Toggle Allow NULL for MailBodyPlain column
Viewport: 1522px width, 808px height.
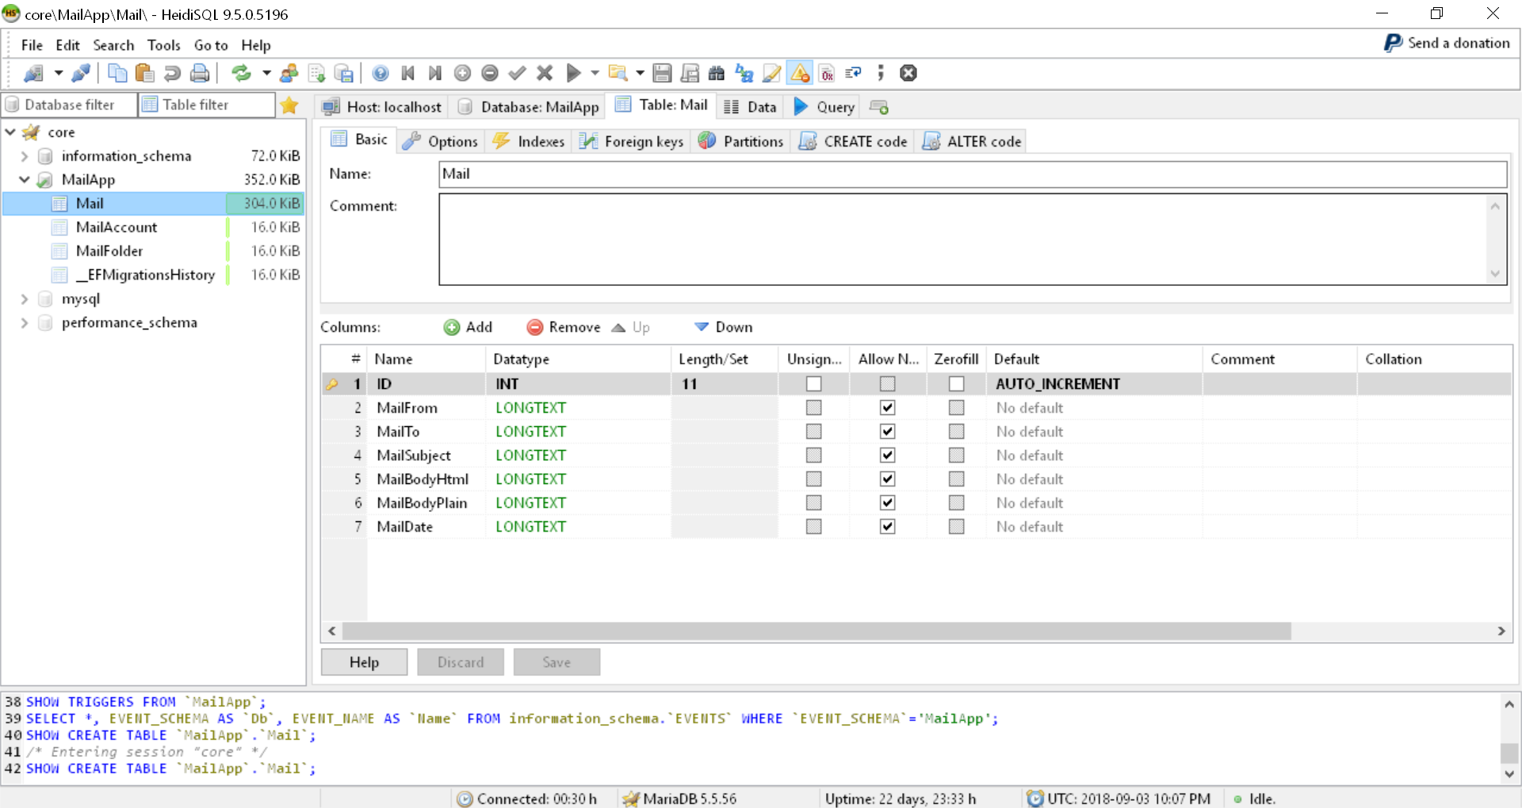pyautogui.click(x=887, y=503)
